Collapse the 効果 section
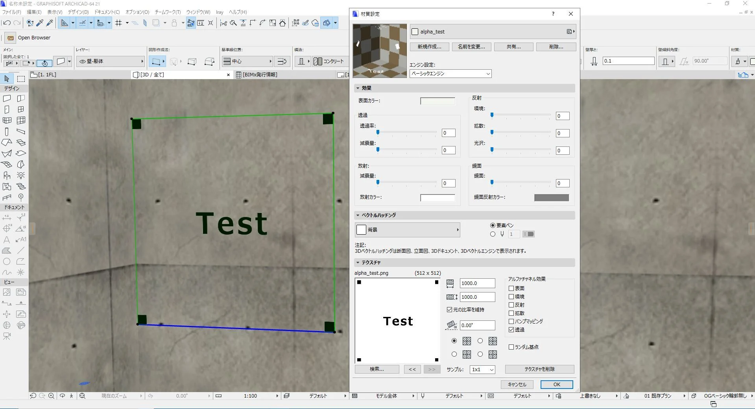The height and width of the screenshot is (409, 755). click(x=358, y=88)
